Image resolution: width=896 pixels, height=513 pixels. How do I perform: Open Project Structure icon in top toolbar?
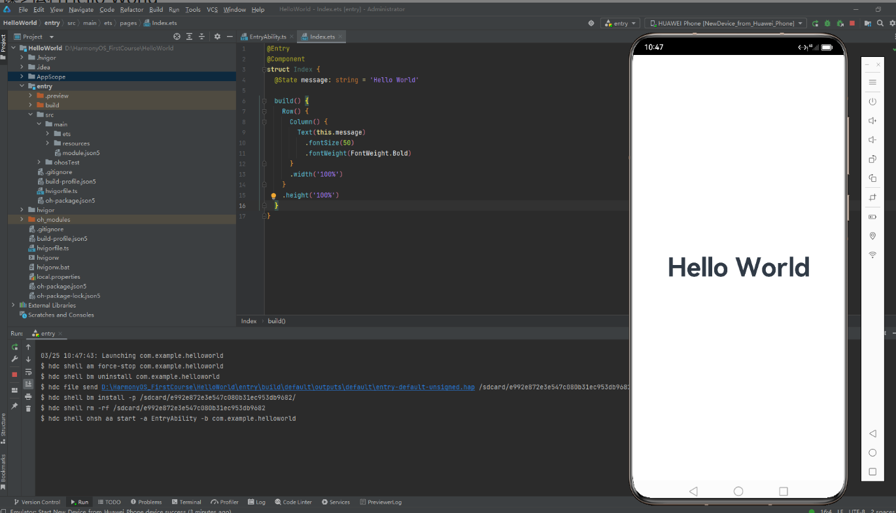pyautogui.click(x=867, y=23)
